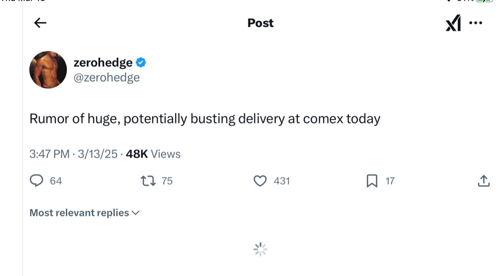The width and height of the screenshot is (498, 276).
Task: Click the blue verified badge
Action: pos(141,62)
